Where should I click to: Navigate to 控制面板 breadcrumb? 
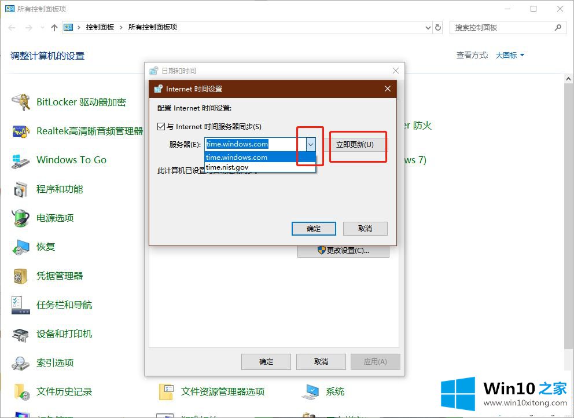point(100,27)
